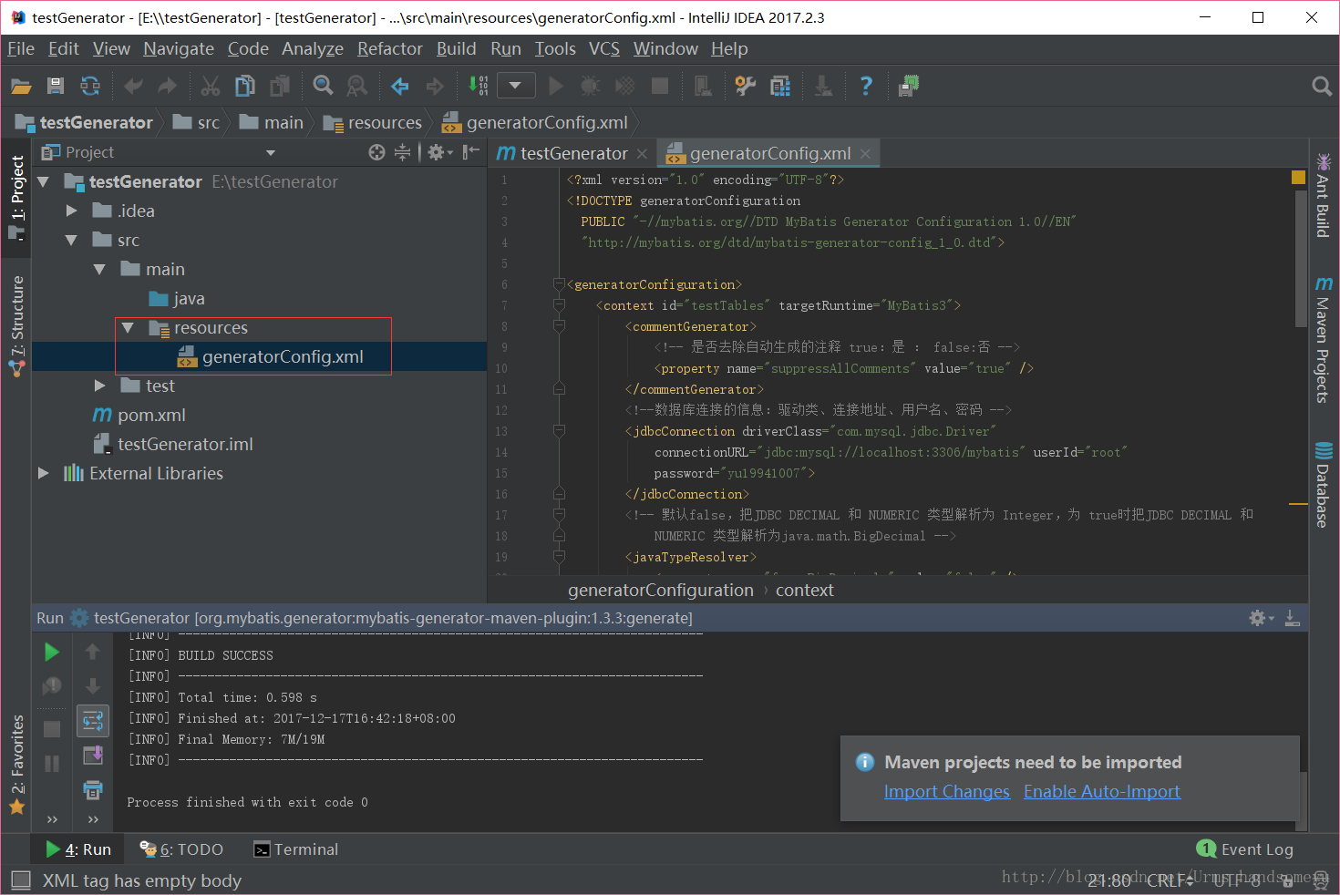Open the Tools menu
This screenshot has height=895, width=1340.
(555, 48)
